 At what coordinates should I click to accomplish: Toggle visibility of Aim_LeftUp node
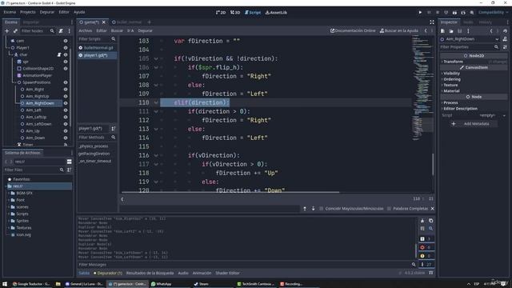[x=66, y=117]
